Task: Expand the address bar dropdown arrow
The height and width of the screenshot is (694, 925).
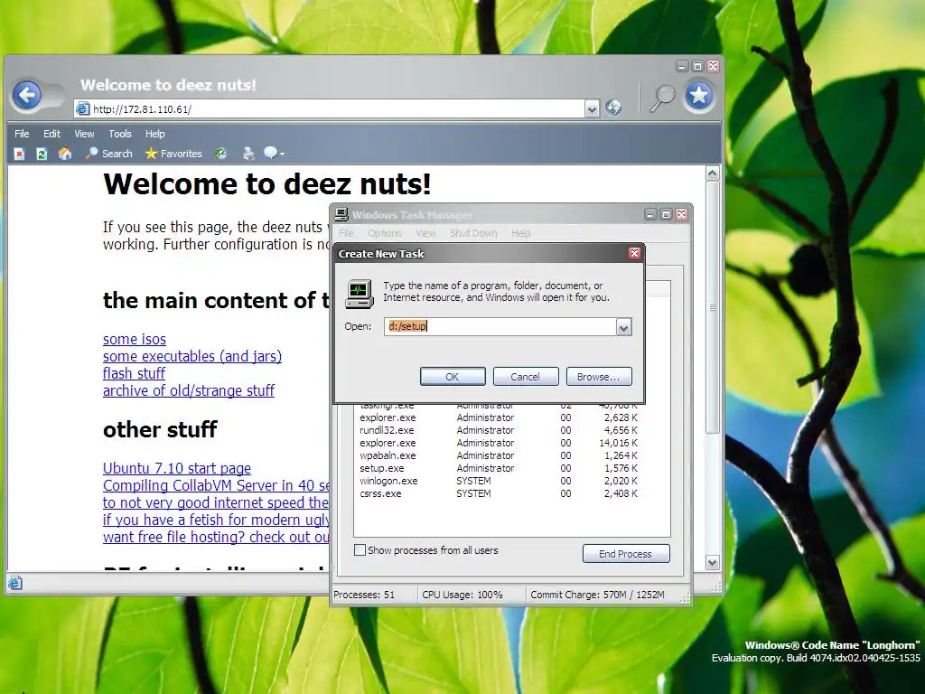Action: click(x=592, y=108)
